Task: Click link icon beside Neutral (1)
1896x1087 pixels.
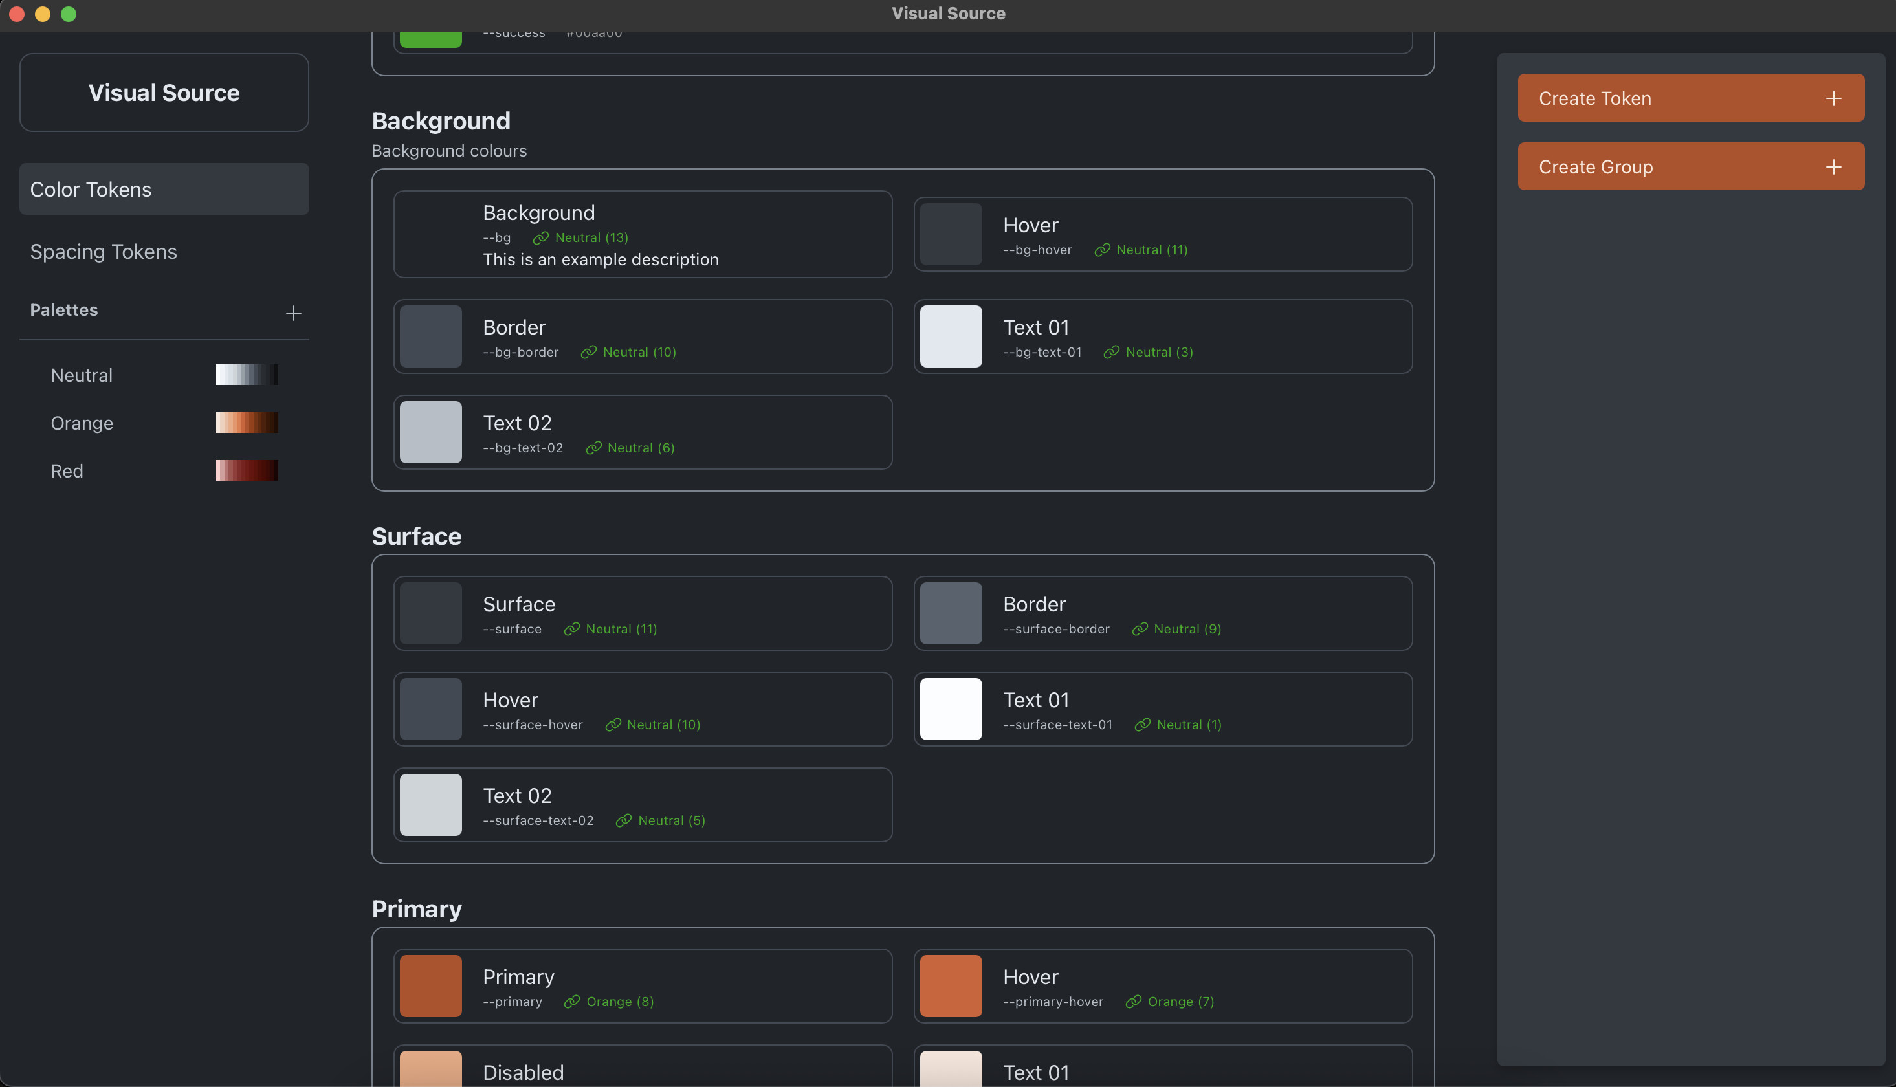Action: point(1142,725)
